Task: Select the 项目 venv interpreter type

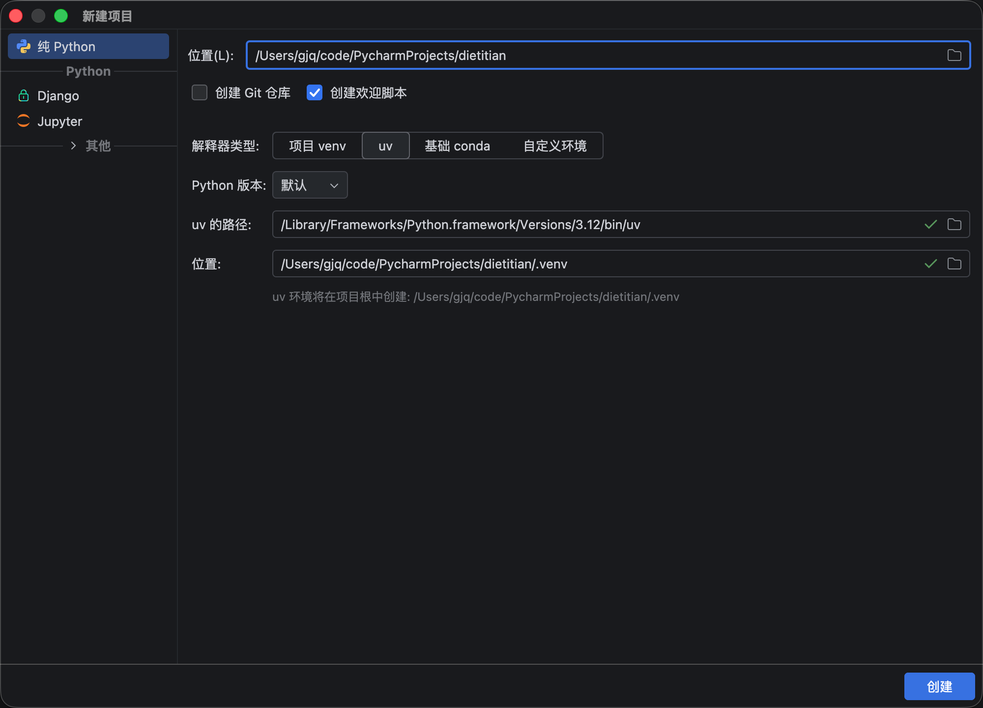Action: [x=318, y=146]
